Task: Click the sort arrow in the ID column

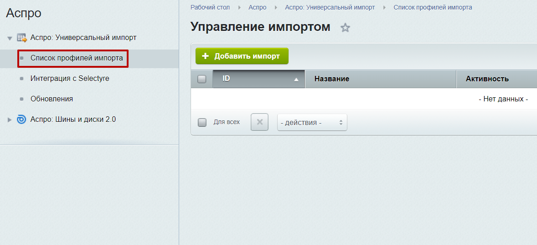Action: (296, 80)
